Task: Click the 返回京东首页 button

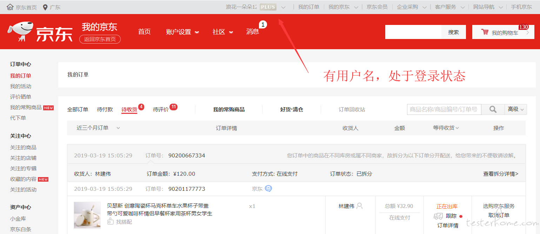Action: tap(100, 39)
